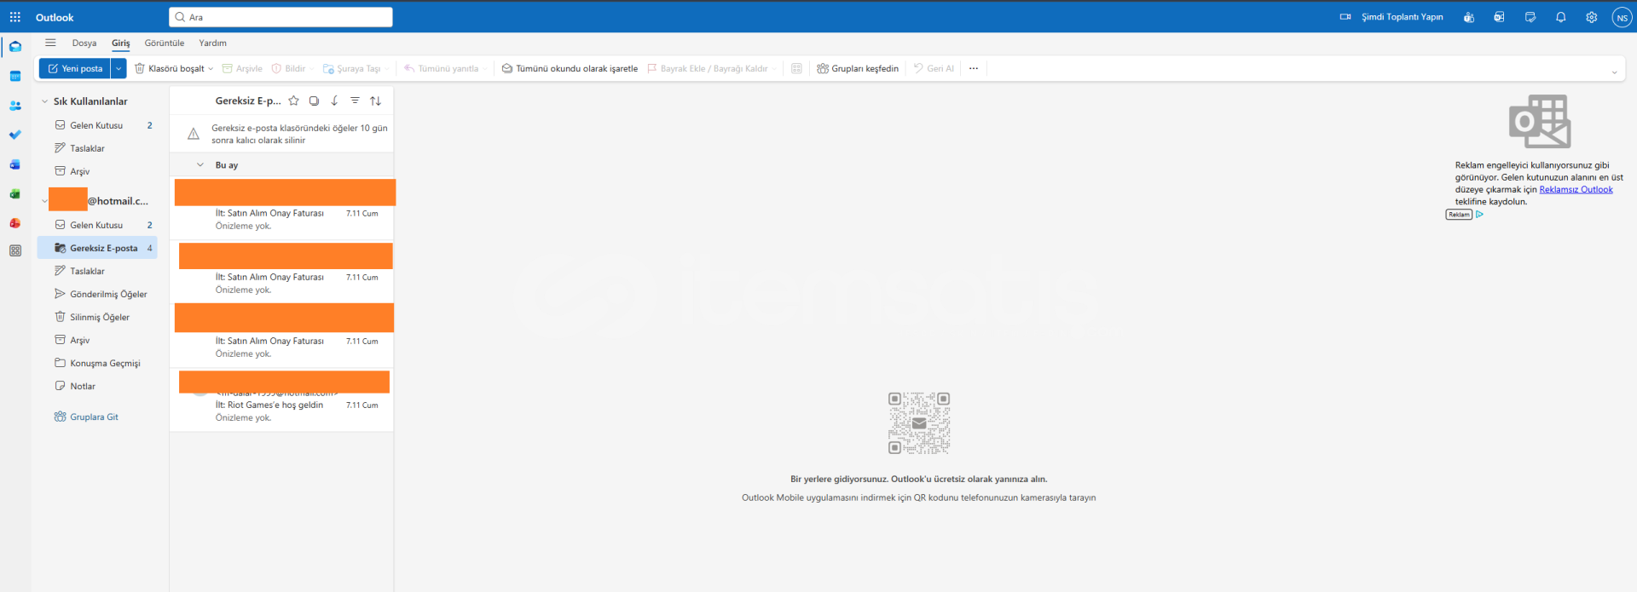Click the notifications bell icon

tap(1560, 17)
